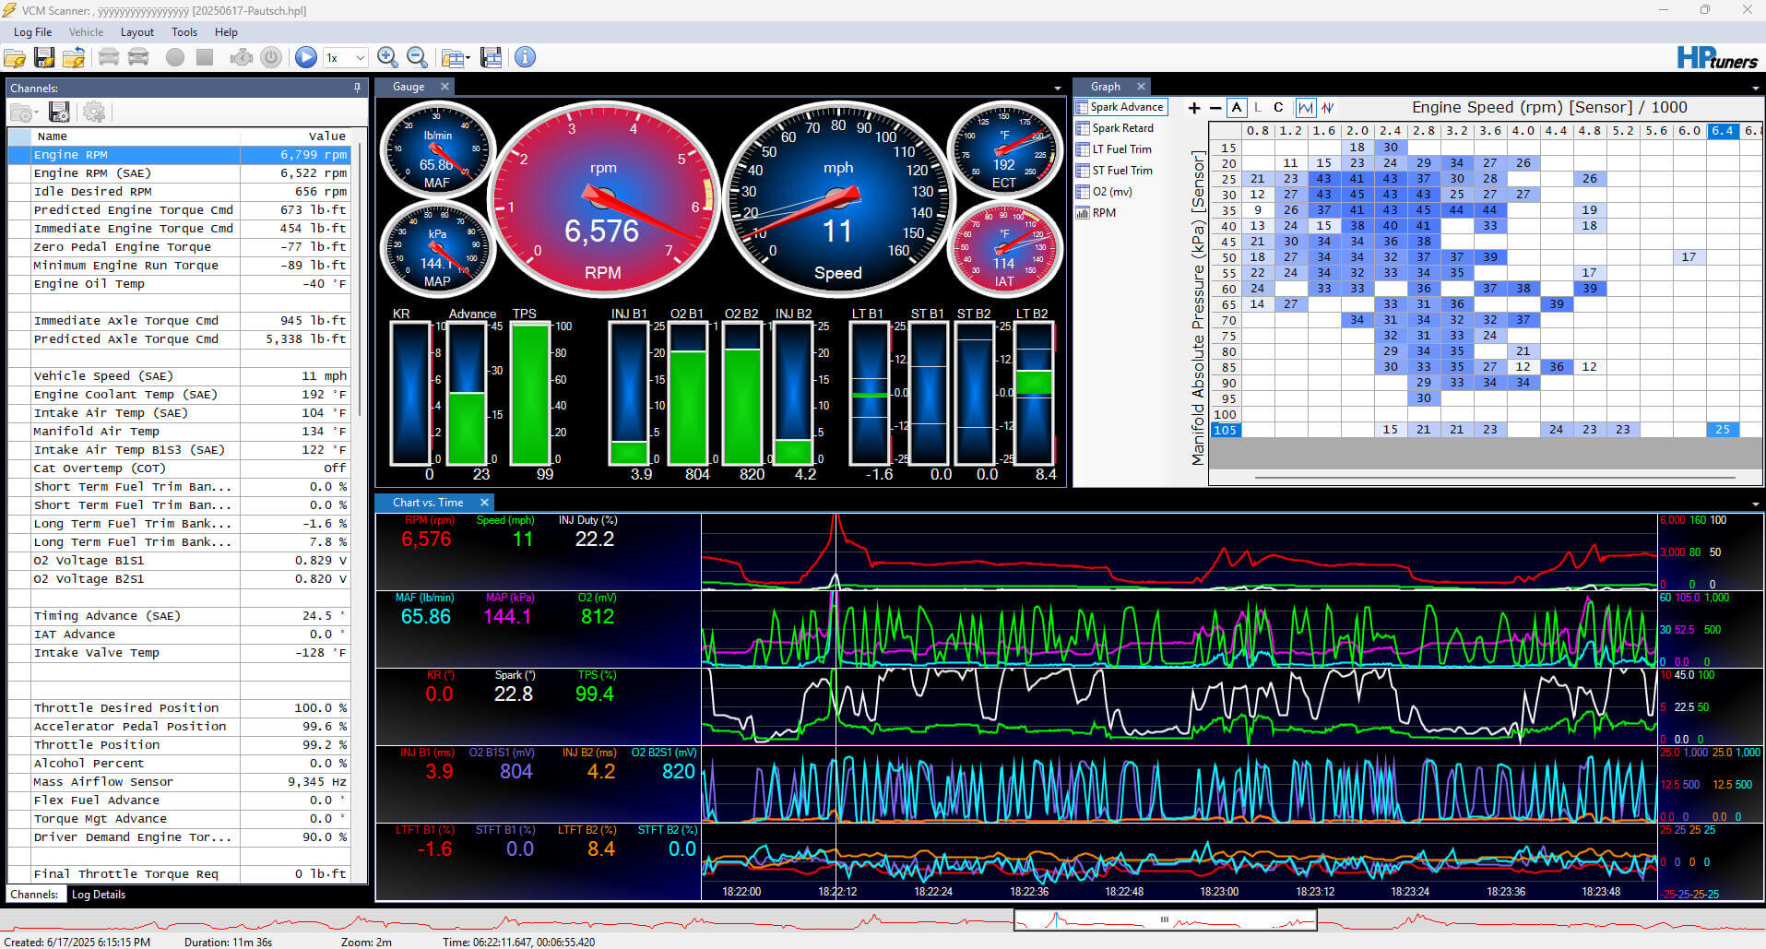Toggle the C mode button in Graph toolbar
Image resolution: width=1766 pixels, height=949 pixels.
click(x=1278, y=108)
